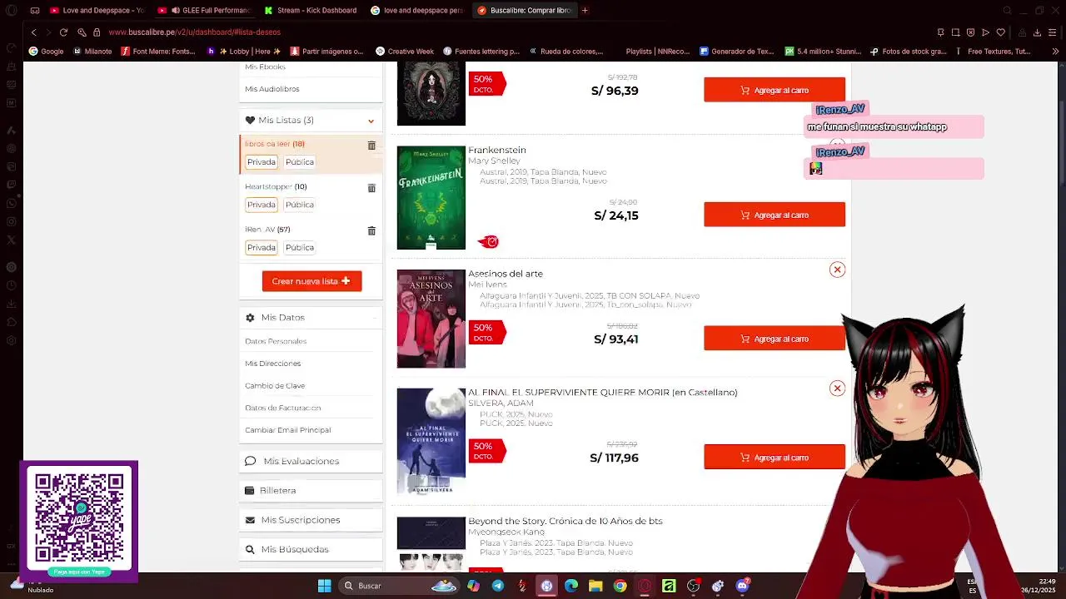Open the 'Beyond the Story' book title link

click(565, 521)
